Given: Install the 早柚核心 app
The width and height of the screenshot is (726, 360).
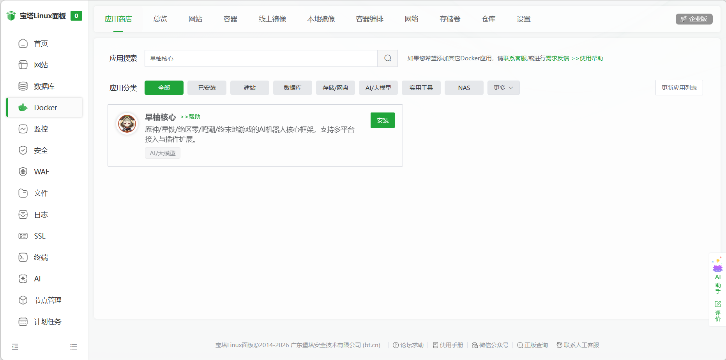Looking at the screenshot, I should point(383,120).
